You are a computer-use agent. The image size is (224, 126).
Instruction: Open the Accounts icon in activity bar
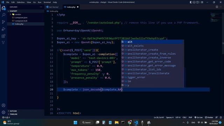pyautogui.click(x=3, y=105)
